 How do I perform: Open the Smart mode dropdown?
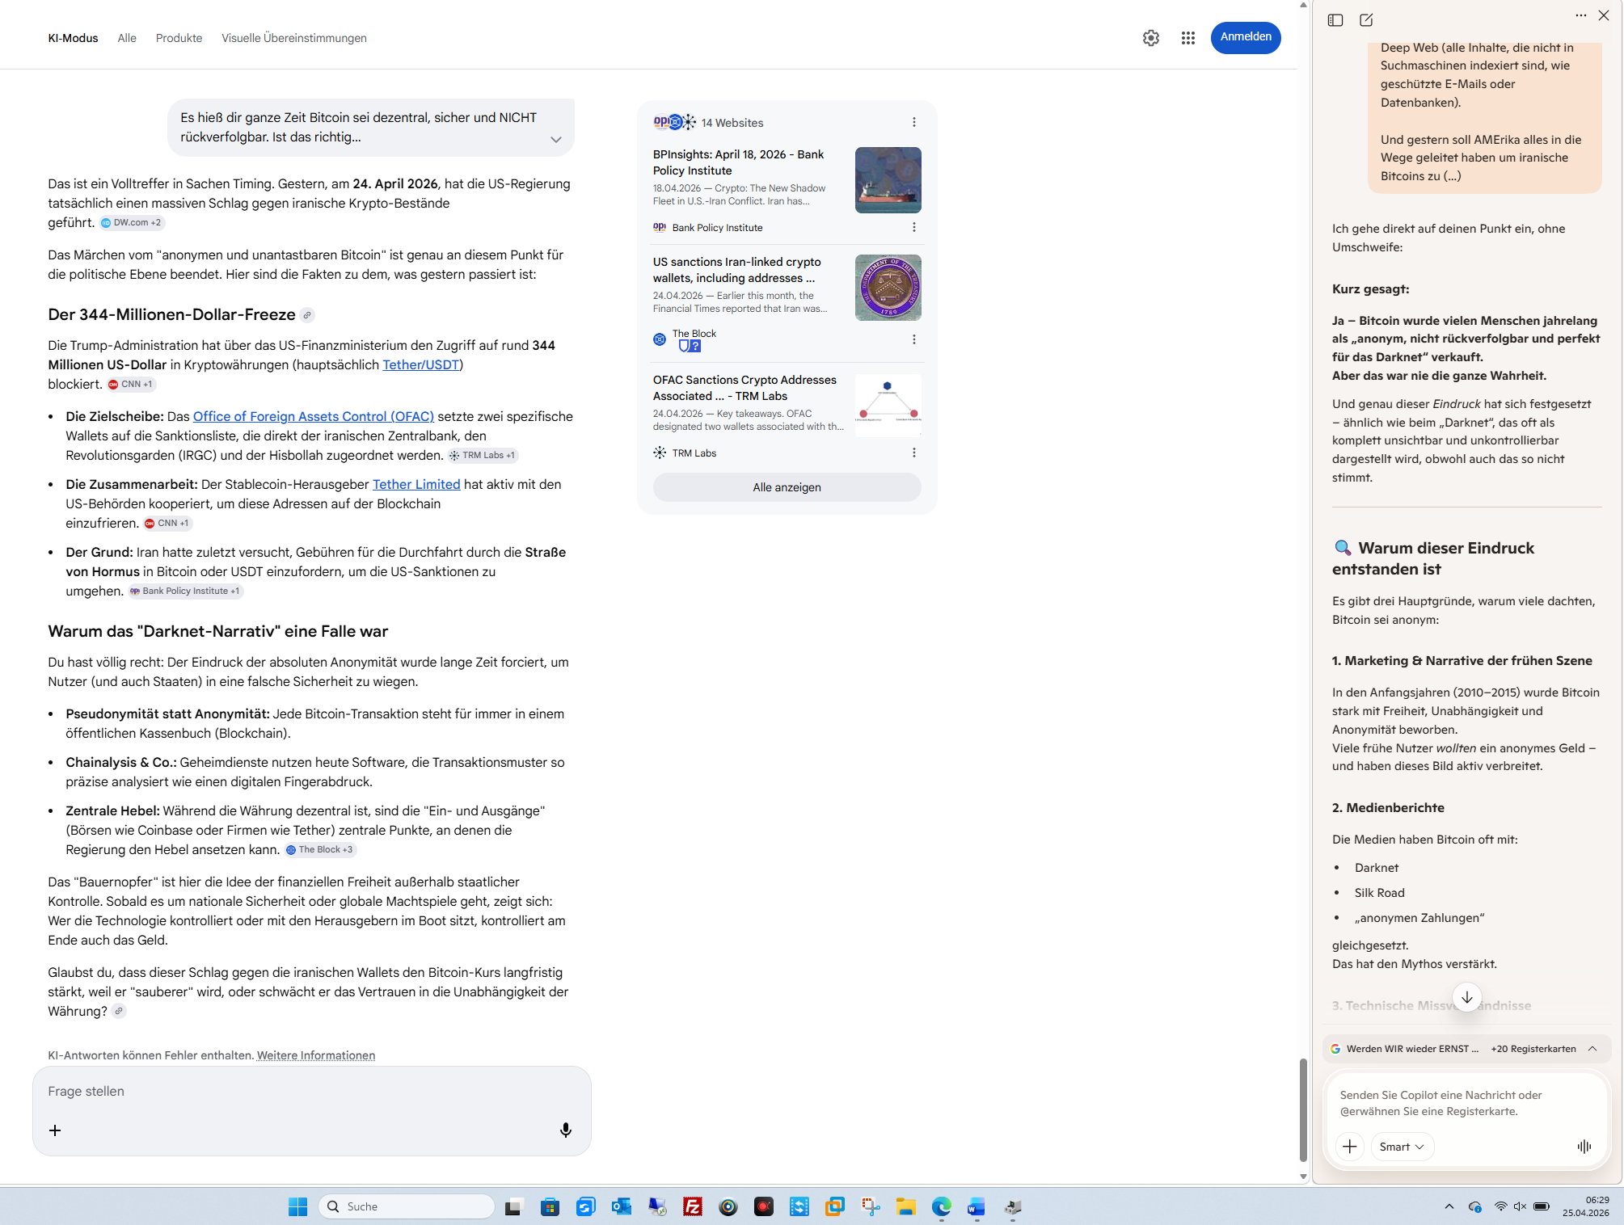click(x=1402, y=1146)
